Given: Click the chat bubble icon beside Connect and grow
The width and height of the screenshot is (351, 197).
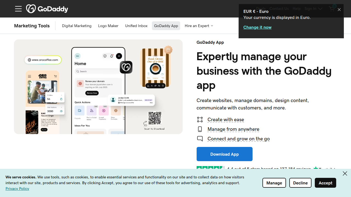Looking at the screenshot, I should click(x=200, y=139).
